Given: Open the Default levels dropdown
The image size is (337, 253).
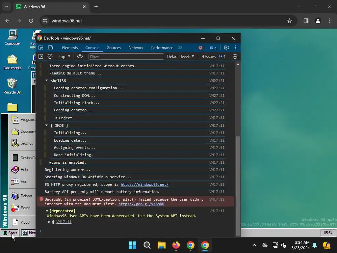Looking at the screenshot, I should pyautogui.click(x=181, y=57).
